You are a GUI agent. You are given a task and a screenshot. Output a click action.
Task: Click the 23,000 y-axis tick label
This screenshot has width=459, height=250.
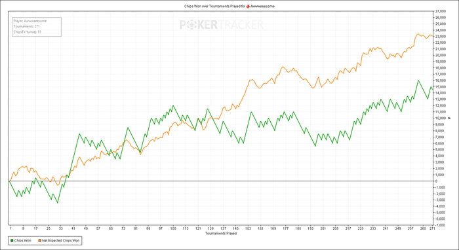[440, 37]
